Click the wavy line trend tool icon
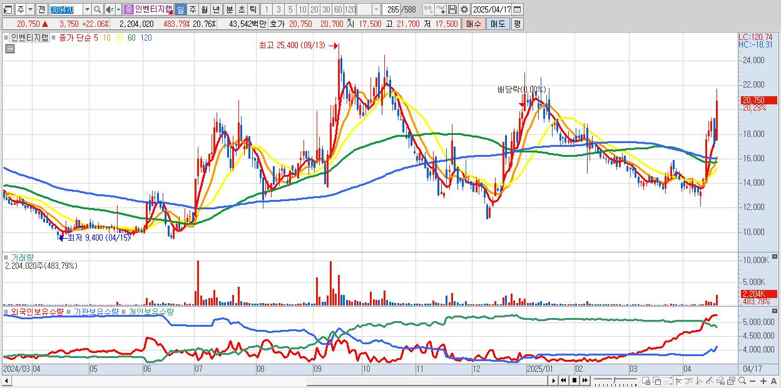781x388 pixels. coord(689,381)
